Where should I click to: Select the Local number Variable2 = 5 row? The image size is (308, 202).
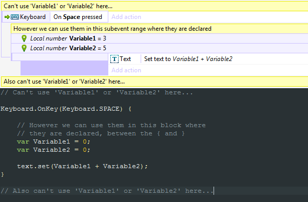click(x=160, y=48)
